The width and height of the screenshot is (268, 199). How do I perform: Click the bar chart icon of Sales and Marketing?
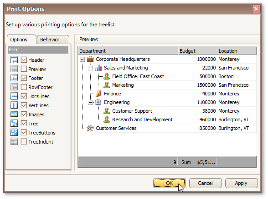(x=98, y=68)
